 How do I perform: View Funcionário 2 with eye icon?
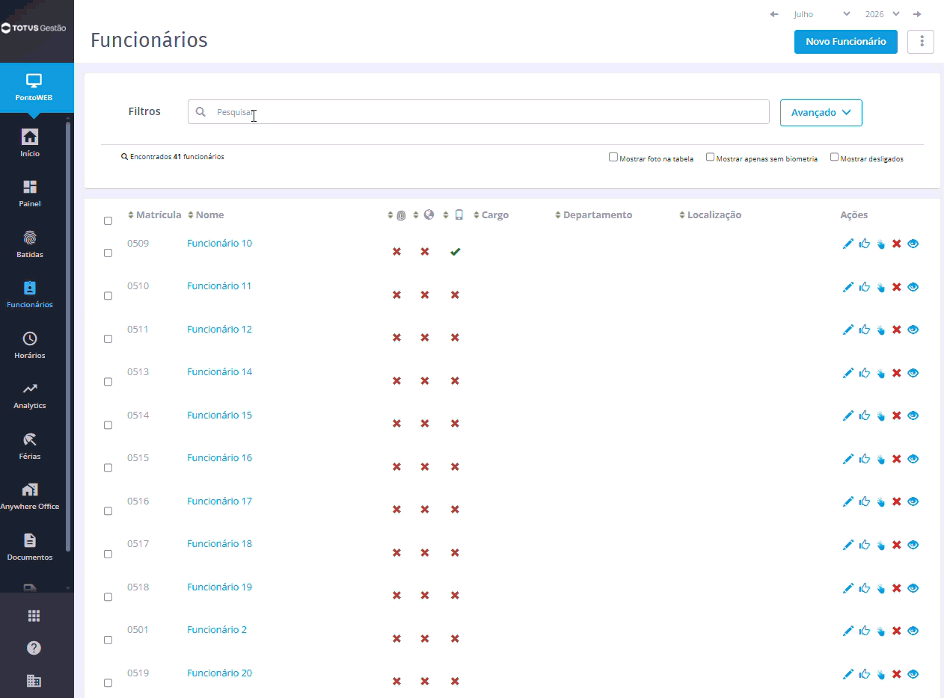[x=913, y=631]
